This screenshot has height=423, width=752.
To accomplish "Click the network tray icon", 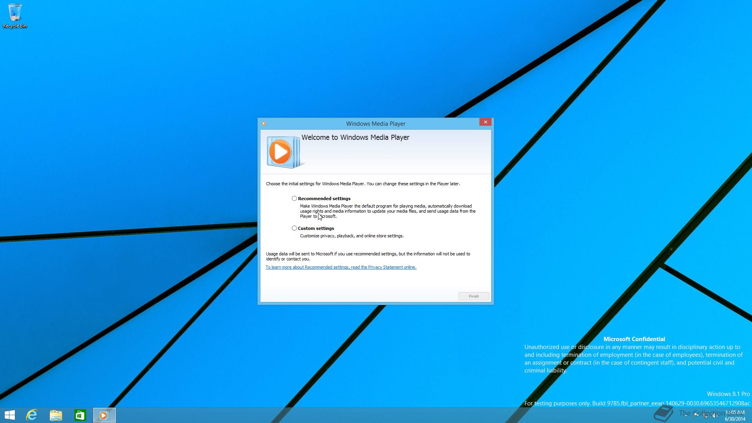I will [706, 416].
